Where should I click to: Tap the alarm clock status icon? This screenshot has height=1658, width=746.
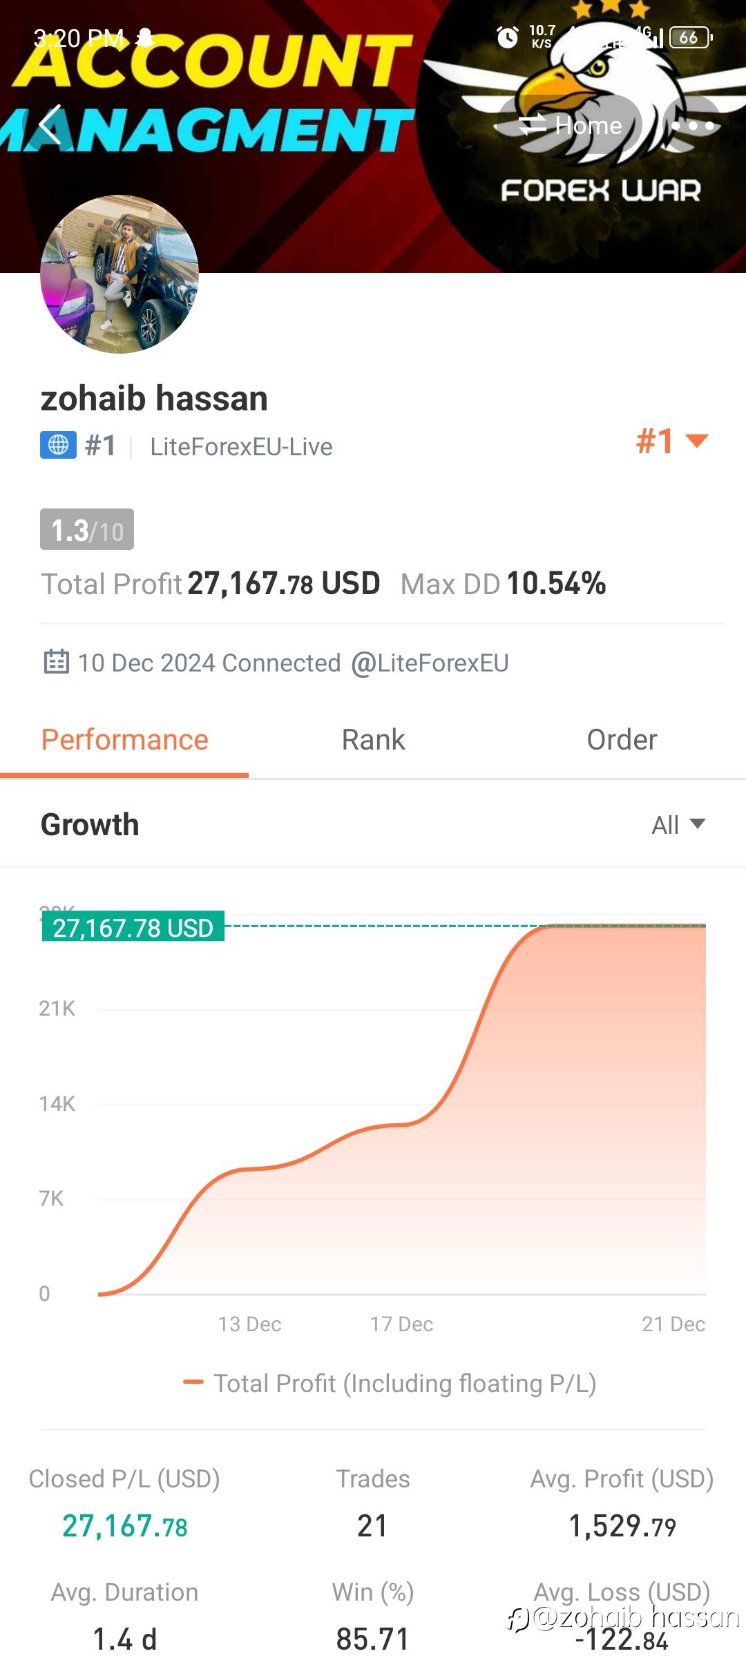(x=508, y=37)
